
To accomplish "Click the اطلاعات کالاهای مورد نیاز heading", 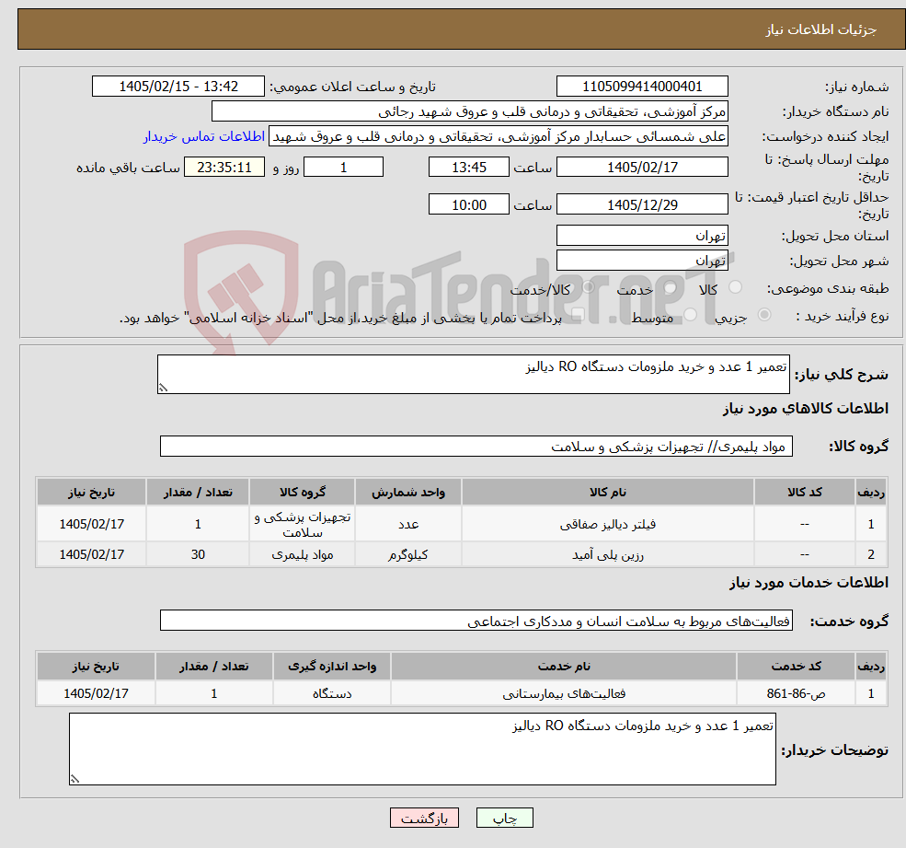I will tap(805, 409).
